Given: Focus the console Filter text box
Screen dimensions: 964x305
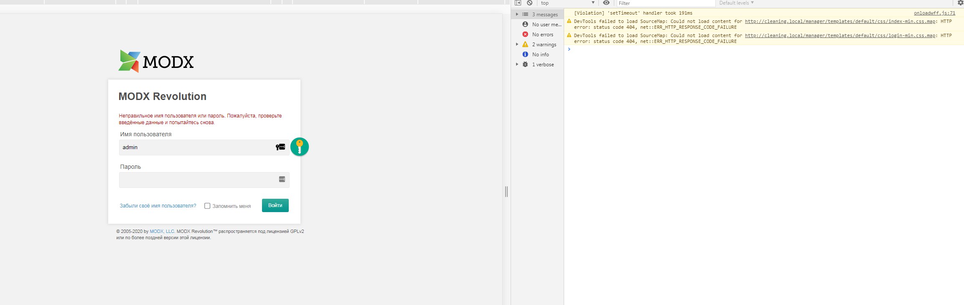Looking at the screenshot, I should (666, 3).
